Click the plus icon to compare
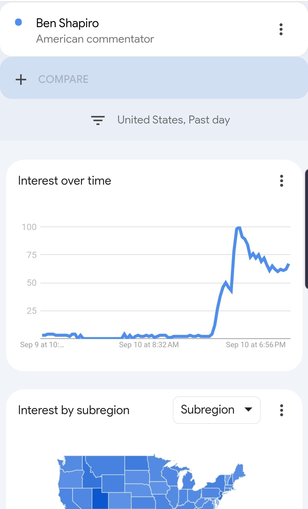This screenshot has width=308, height=509. click(x=21, y=79)
